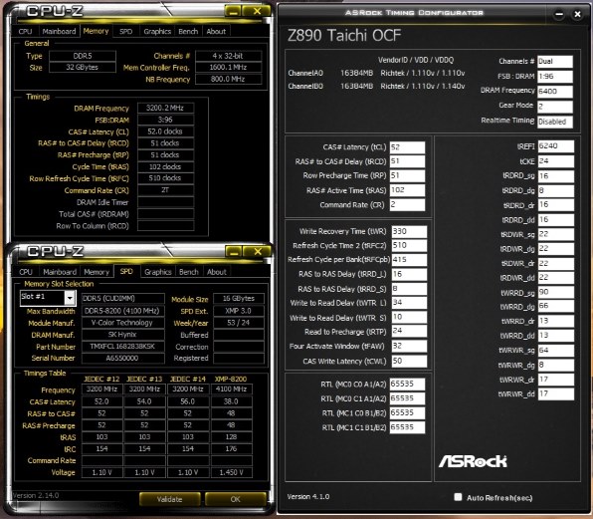This screenshot has width=593, height=519.
Task: Click the RAS# Active Time (tRAS) field
Action: click(x=407, y=190)
